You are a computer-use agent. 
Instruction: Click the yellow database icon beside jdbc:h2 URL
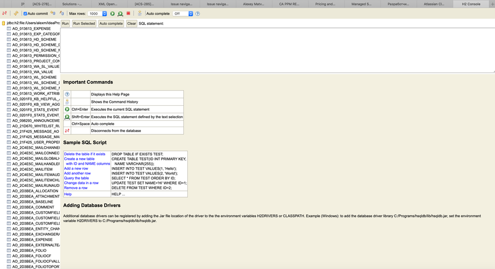pos(3,23)
